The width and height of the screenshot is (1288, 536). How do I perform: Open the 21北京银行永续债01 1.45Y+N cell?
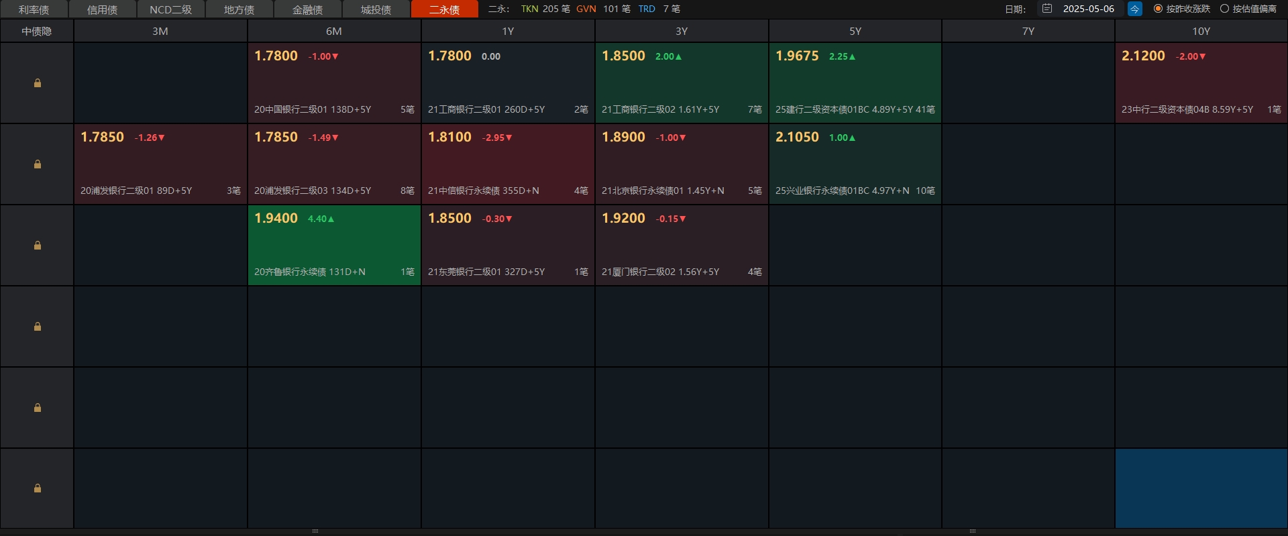[682, 164]
